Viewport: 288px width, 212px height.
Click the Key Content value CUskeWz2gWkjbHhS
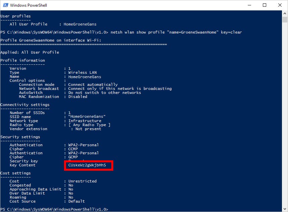pyautogui.click(x=87, y=165)
